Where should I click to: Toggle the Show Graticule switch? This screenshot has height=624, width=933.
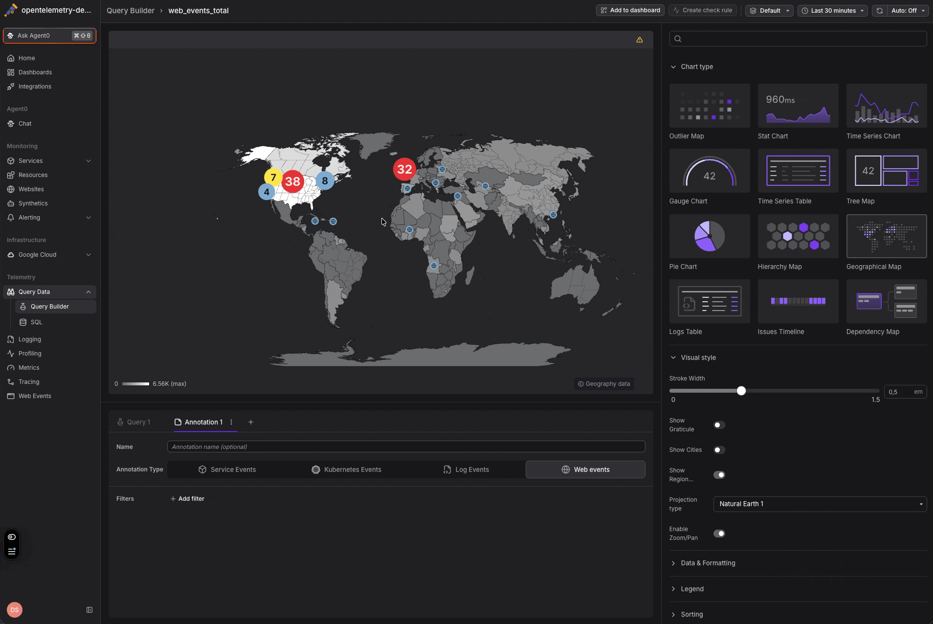coord(719,425)
